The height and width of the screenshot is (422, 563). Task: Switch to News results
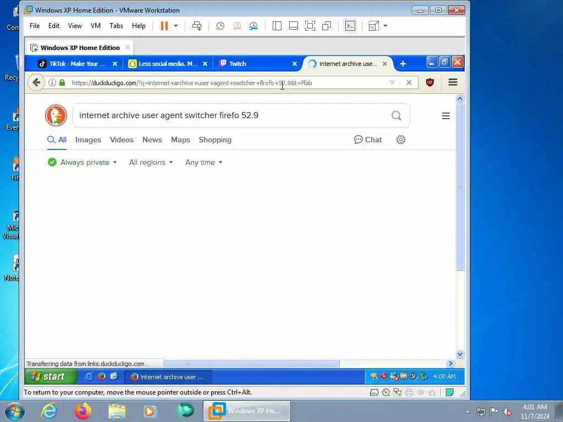[x=152, y=140]
